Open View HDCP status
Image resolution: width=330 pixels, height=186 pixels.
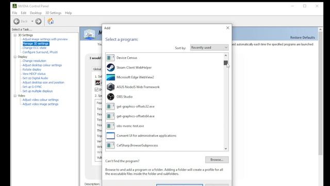point(34,74)
